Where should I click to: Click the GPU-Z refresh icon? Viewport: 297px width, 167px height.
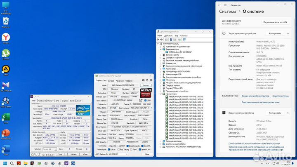147,80
